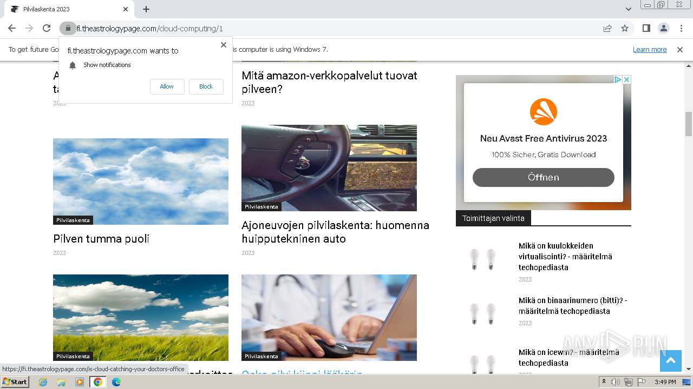
Task: Block notifications from theastrologypage
Action: point(206,86)
